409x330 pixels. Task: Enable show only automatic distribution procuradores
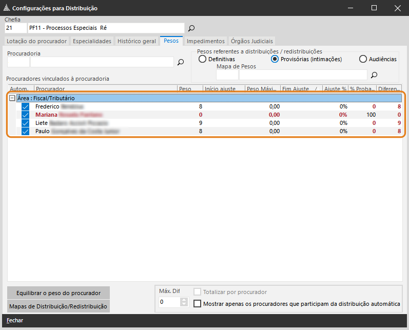pyautogui.click(x=198, y=304)
